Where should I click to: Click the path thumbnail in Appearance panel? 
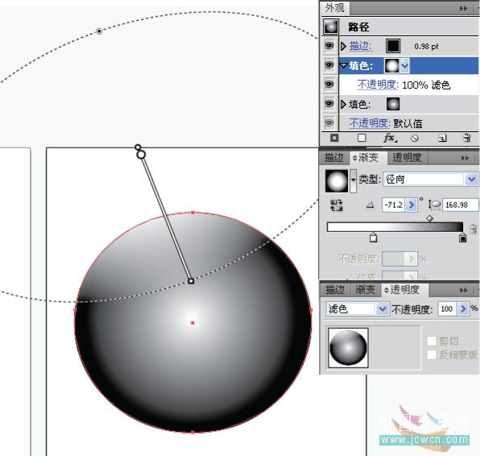[x=331, y=27]
